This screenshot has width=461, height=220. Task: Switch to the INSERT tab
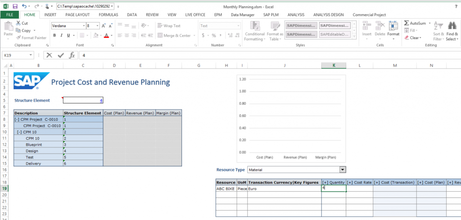click(x=50, y=15)
